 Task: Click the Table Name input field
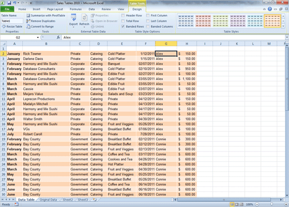(x=12, y=21)
